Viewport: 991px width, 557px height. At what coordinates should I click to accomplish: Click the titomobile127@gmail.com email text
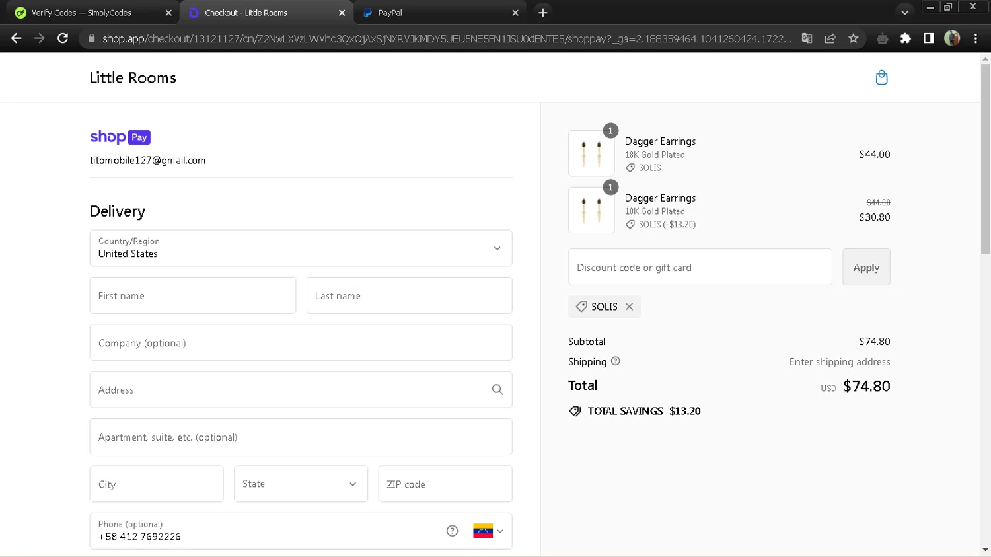pyautogui.click(x=147, y=161)
